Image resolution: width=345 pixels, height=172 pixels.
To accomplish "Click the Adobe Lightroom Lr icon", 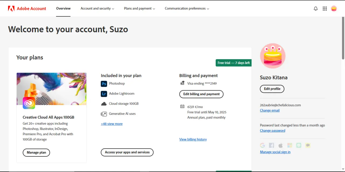I will (104, 94).
